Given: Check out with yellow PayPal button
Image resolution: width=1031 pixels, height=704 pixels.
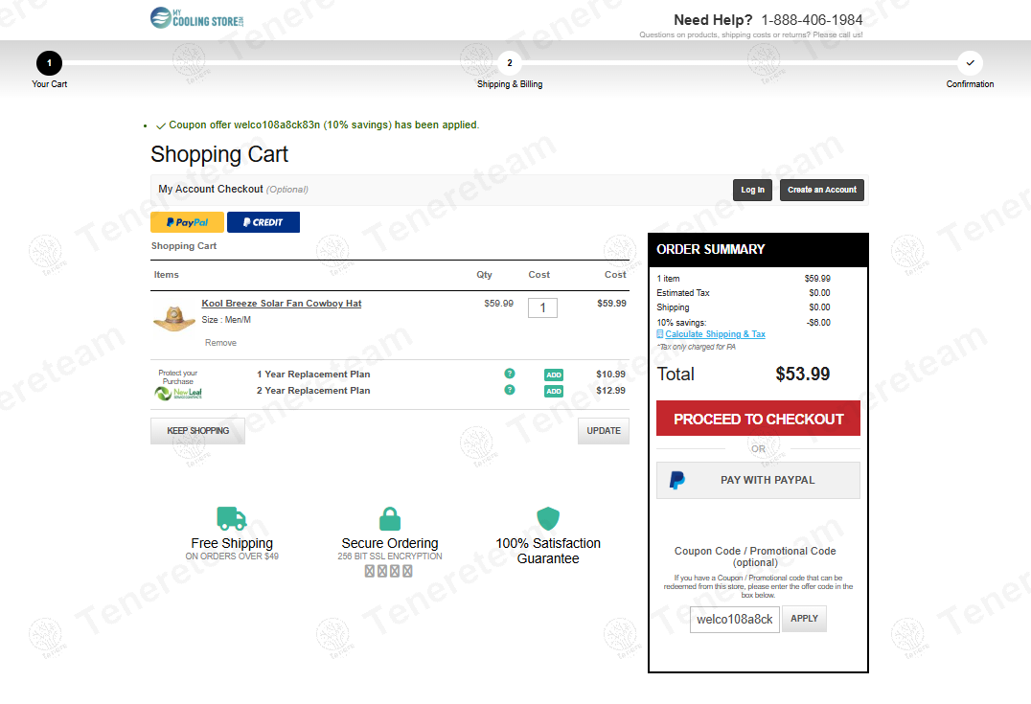Looking at the screenshot, I should point(188,222).
